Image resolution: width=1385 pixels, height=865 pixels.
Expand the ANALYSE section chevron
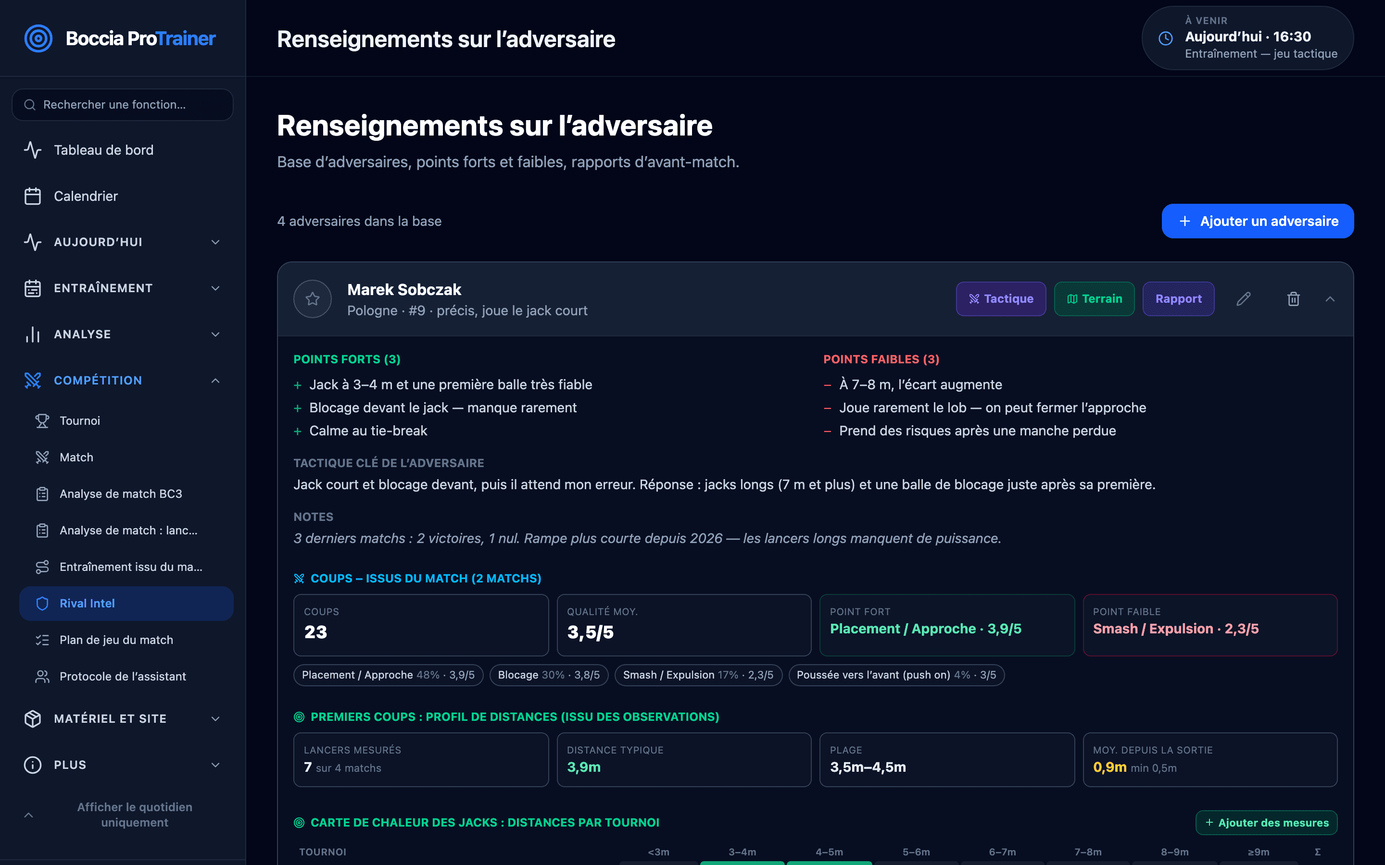[x=215, y=334]
